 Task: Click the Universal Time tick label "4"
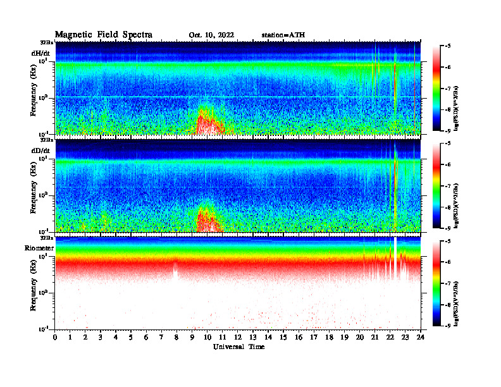[x=116, y=337]
